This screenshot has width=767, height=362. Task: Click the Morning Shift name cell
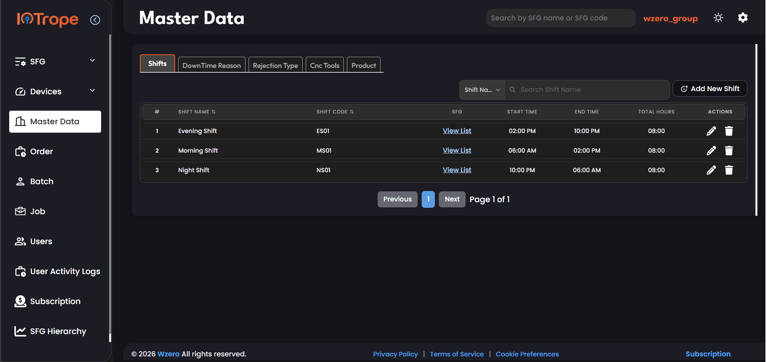coord(198,151)
